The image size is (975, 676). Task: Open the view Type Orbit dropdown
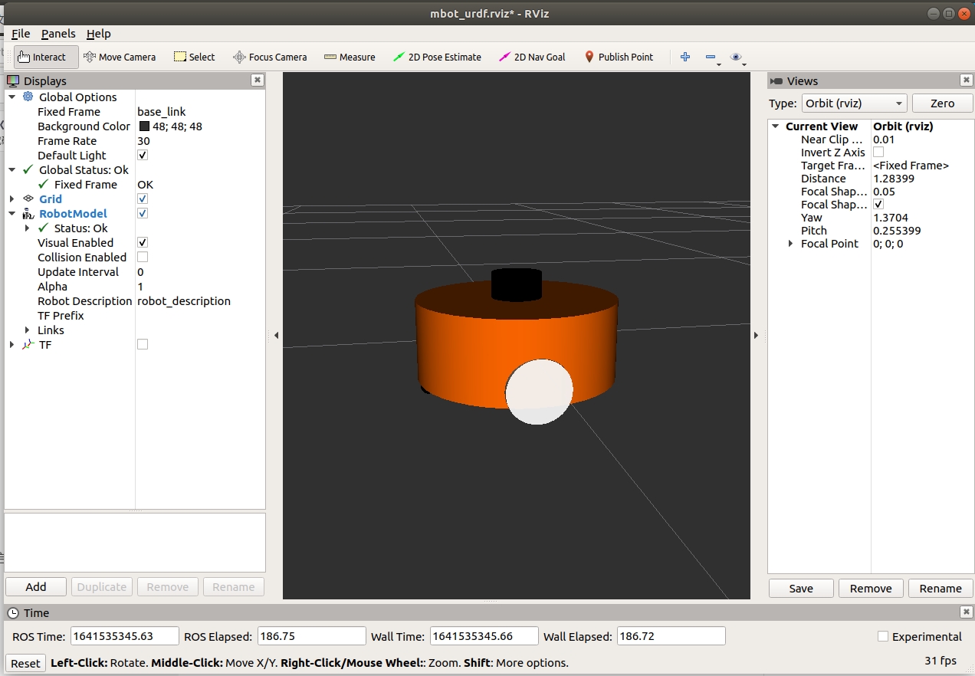click(853, 103)
